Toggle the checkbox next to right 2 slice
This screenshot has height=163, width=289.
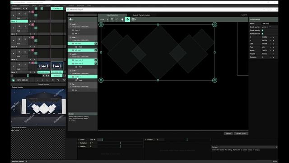pyautogui.click(x=73, y=30)
